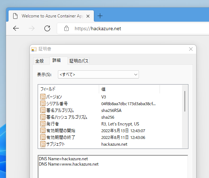Select the シリアル番号 field icon
Viewport: 209px width, 178px height.
pyautogui.click(x=43, y=103)
